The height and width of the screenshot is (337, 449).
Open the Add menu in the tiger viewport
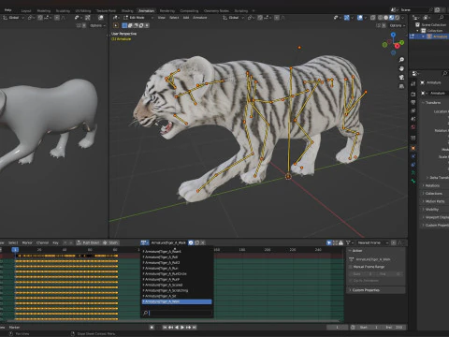(x=186, y=18)
